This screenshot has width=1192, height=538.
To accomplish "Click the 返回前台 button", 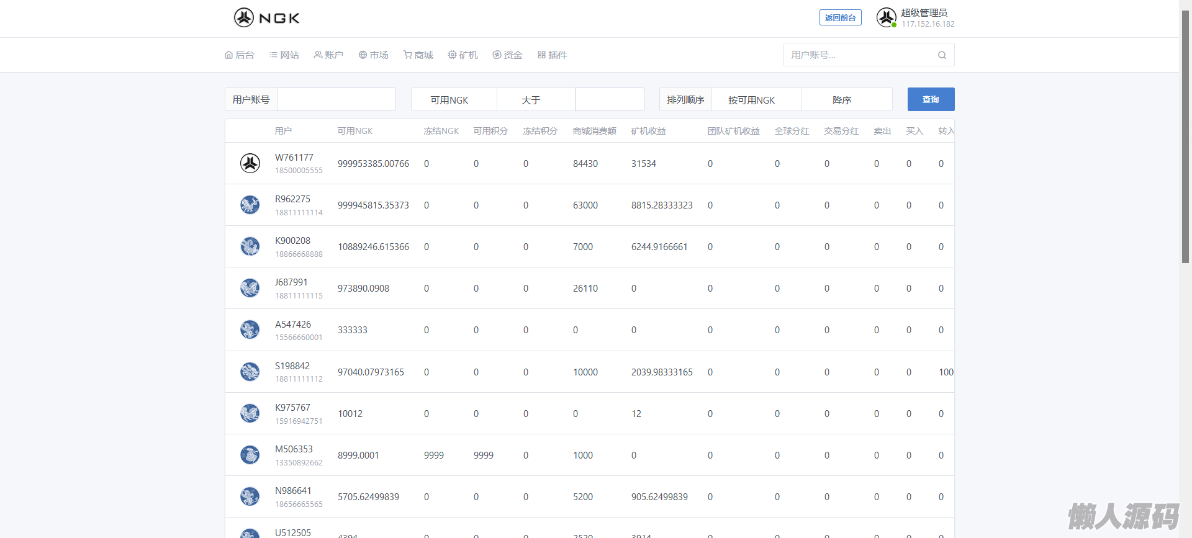I will 840,18.
